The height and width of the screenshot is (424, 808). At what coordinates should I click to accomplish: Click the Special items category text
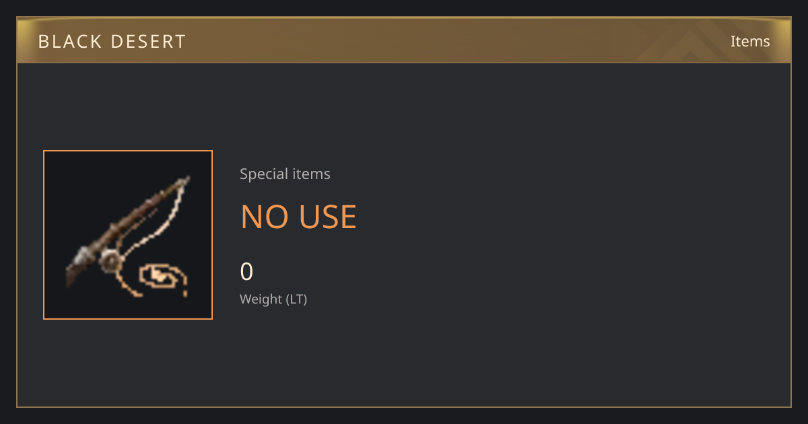coord(285,174)
